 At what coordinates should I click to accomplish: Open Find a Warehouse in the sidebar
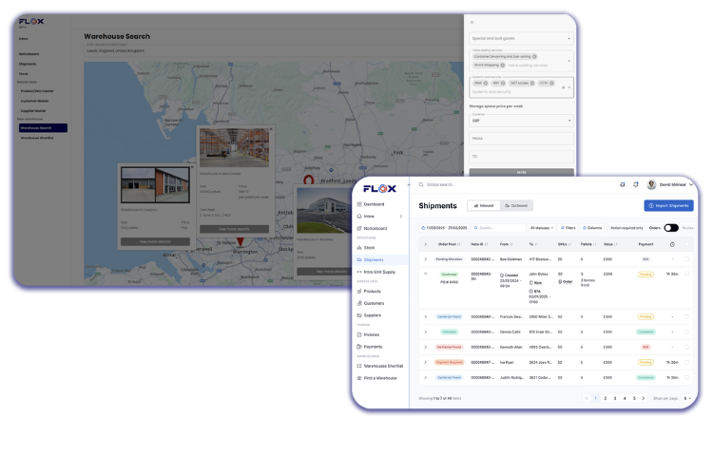pos(377,378)
